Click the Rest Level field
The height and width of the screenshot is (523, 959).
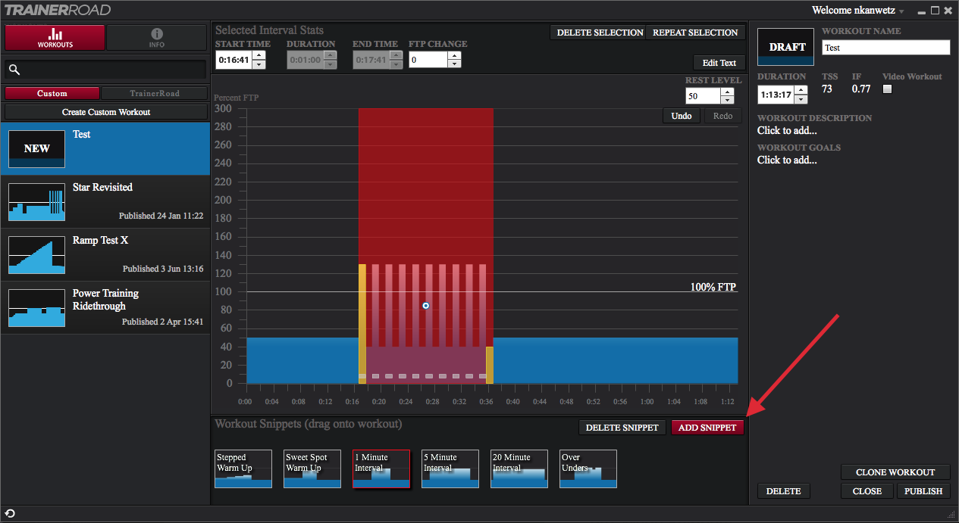tap(704, 97)
